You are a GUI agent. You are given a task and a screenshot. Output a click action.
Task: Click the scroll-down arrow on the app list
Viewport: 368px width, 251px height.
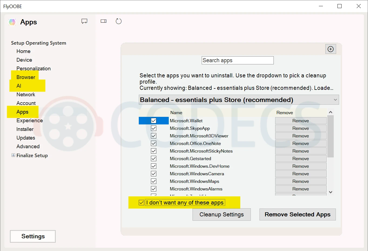(x=330, y=192)
